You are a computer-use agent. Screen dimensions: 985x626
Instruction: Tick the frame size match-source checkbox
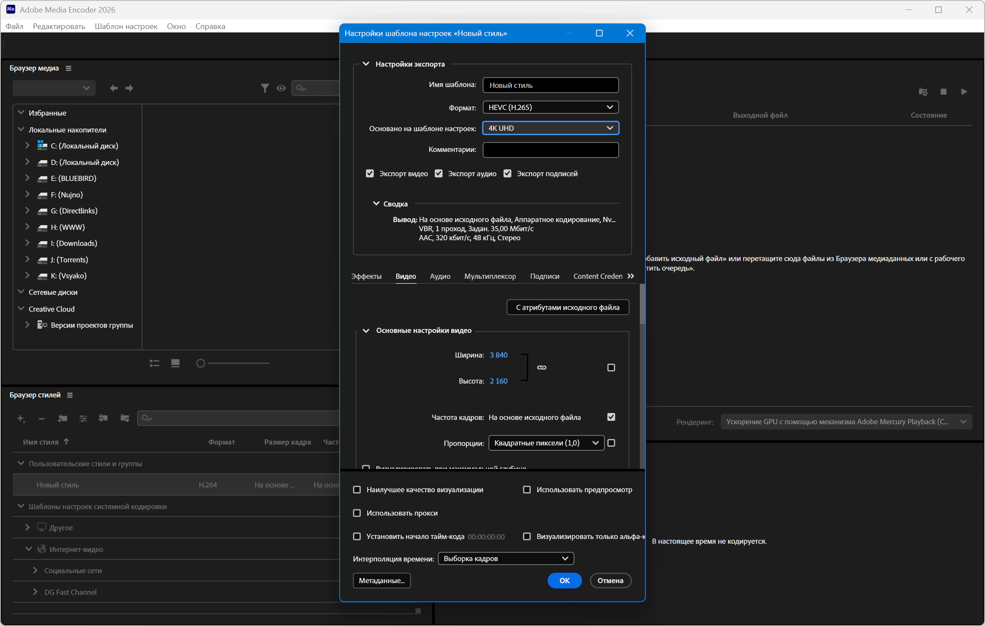[611, 368]
